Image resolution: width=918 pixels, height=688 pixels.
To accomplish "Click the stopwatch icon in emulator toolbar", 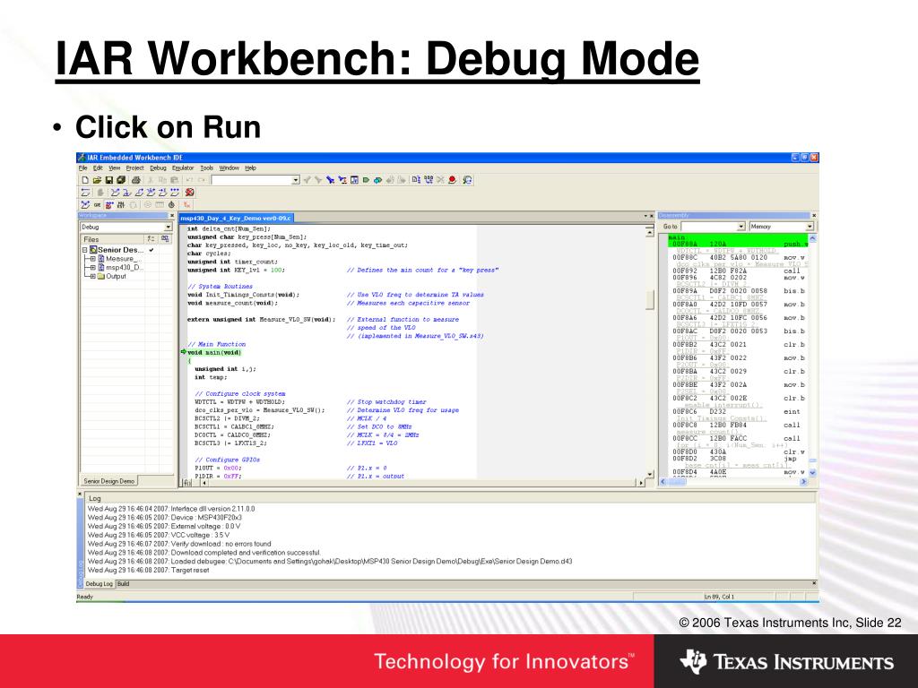I will [x=171, y=205].
